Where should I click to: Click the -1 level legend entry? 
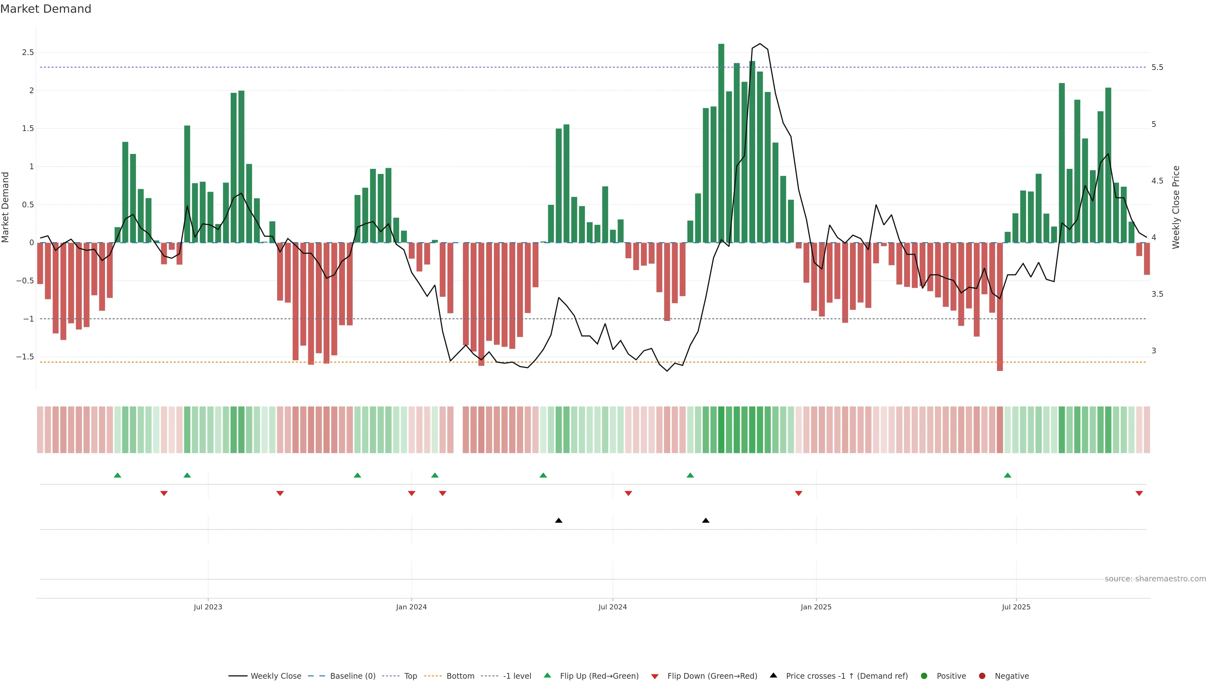click(x=516, y=676)
